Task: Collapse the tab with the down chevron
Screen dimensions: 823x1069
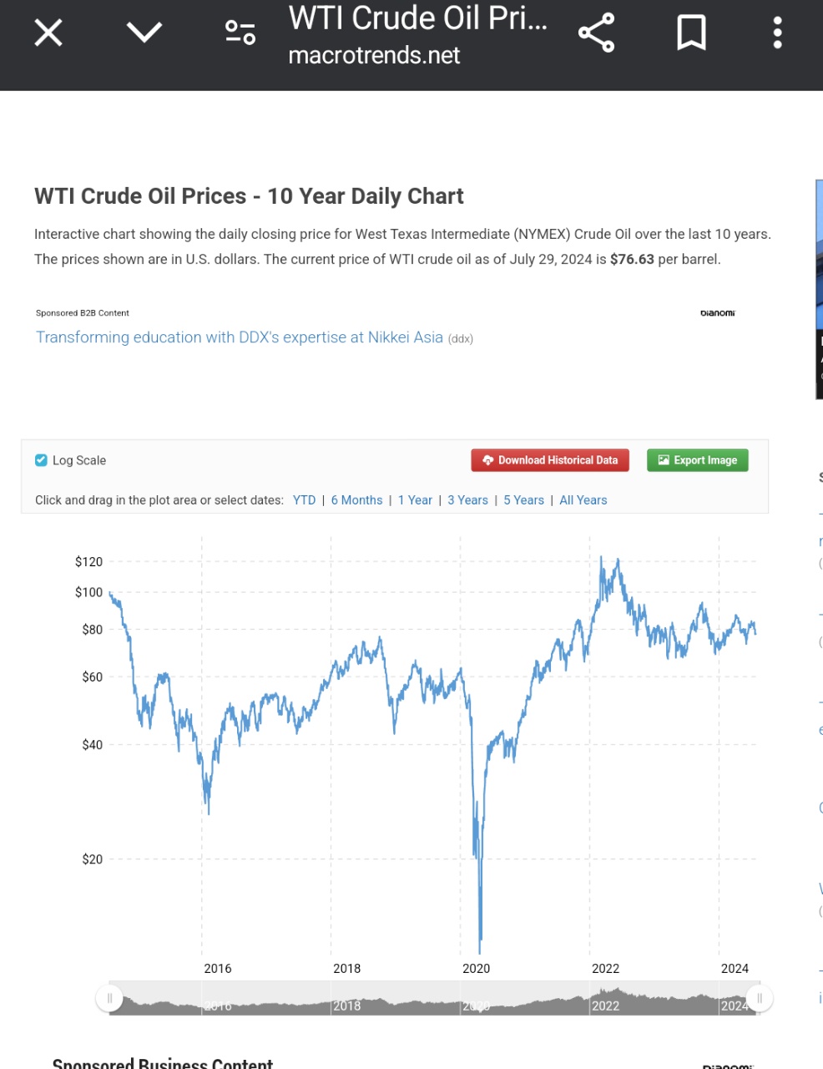Action: coord(144,33)
